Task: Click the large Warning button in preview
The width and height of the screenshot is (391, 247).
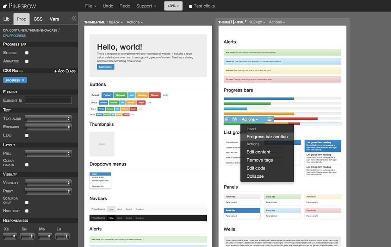Action: pos(142,95)
